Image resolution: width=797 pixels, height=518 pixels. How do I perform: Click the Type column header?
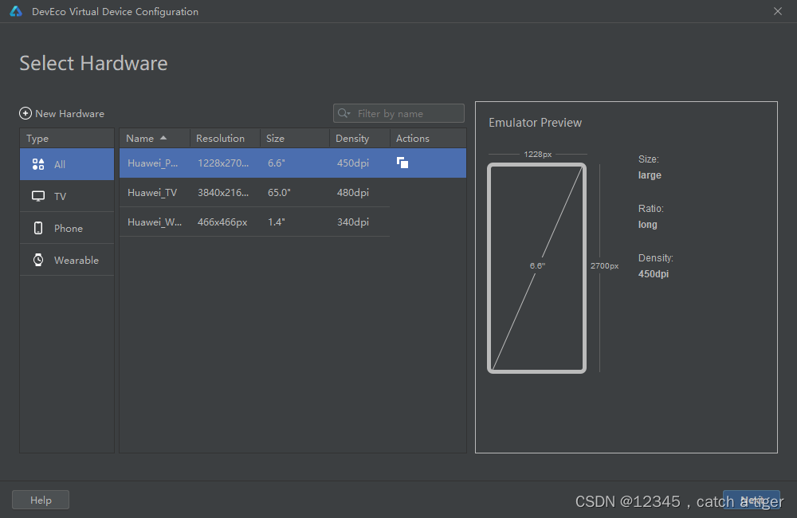point(67,139)
